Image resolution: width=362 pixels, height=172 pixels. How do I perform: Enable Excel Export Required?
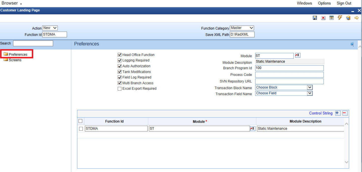120,89
